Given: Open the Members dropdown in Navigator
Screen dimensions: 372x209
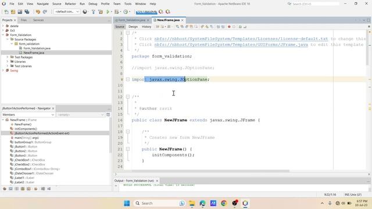Looking at the screenshot, I should (x=28, y=115).
